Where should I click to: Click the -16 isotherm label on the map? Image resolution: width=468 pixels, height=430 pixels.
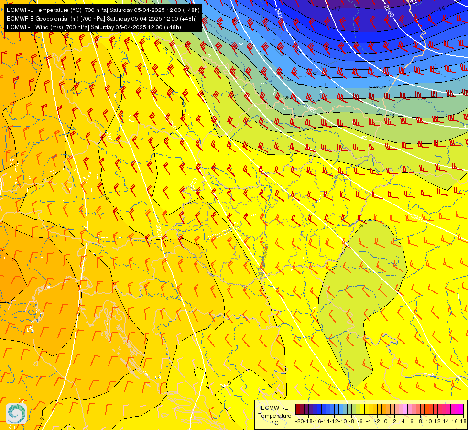[x=441, y=9]
